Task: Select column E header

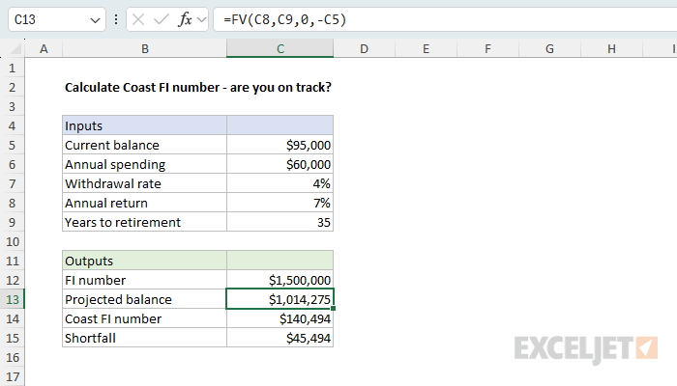Action: point(426,48)
